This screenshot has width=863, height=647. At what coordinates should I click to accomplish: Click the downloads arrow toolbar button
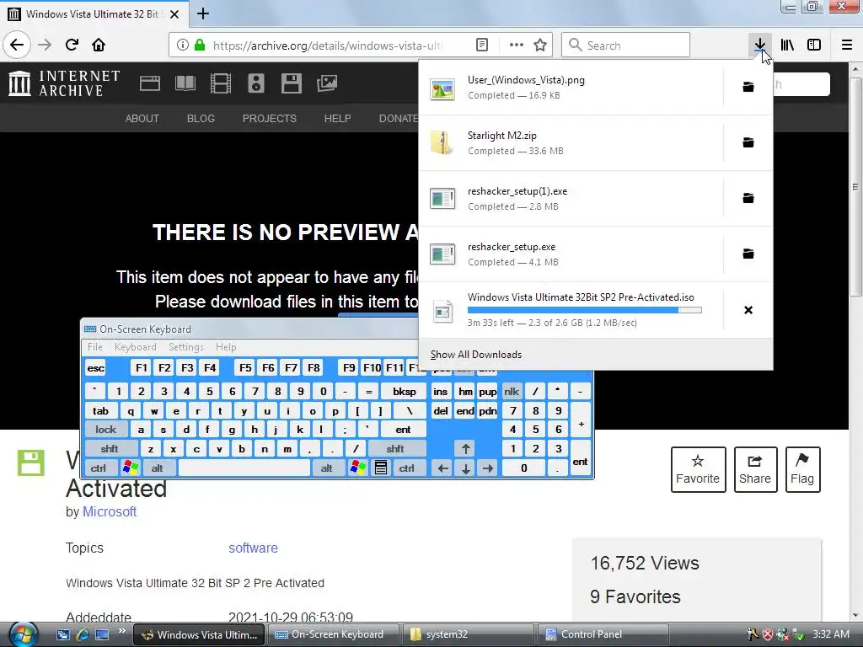[x=760, y=45]
